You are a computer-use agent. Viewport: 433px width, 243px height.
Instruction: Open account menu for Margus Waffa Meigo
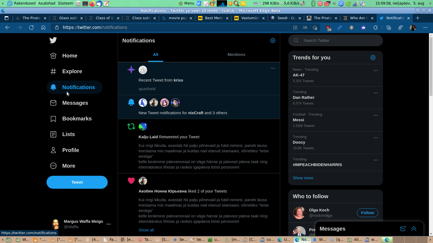[109, 224]
